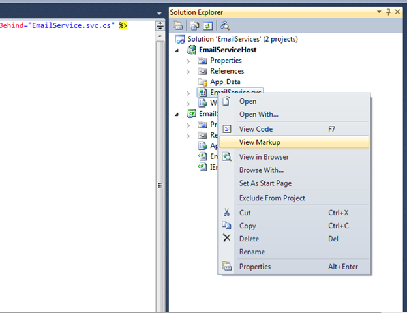
Task: Click the App_Data folder icon
Action: [x=202, y=82]
